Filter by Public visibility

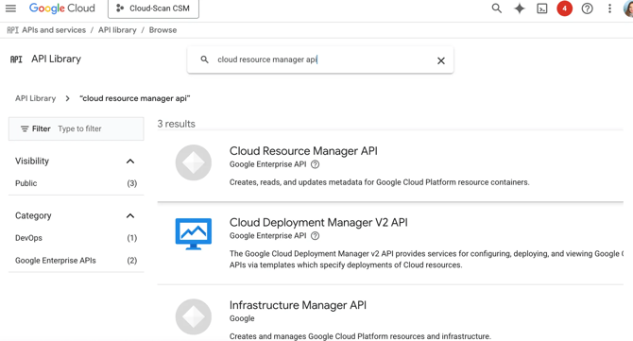pos(26,183)
